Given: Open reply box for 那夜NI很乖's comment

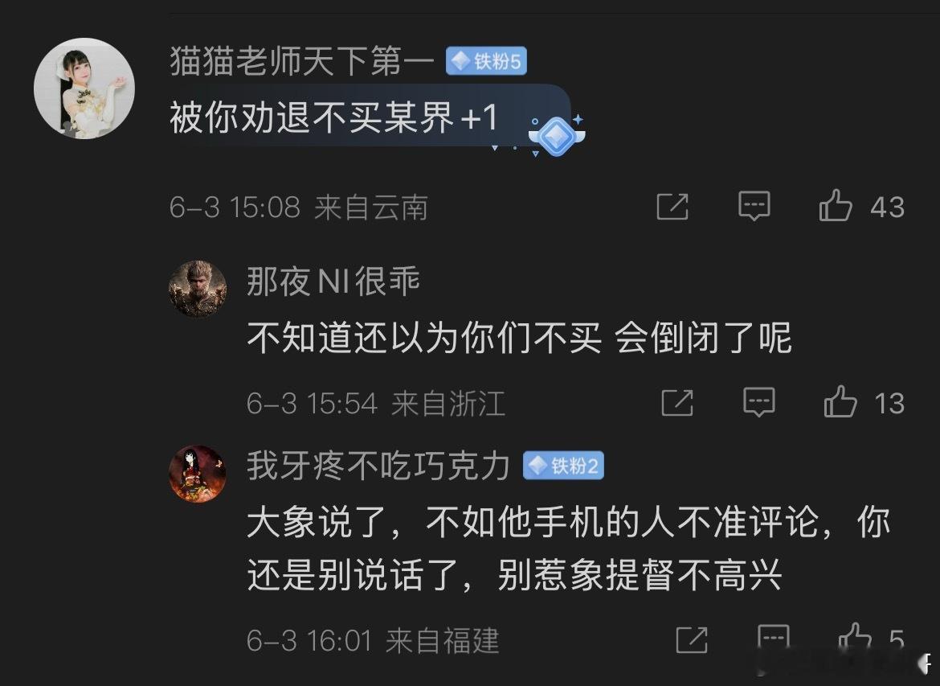Looking at the screenshot, I should click(x=759, y=401).
